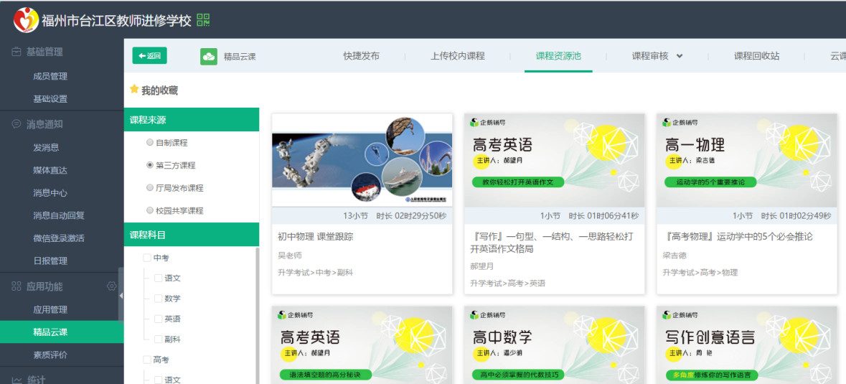This screenshot has width=846, height=384.
Task: Collapse the sidebar with the arrow handle
Action: point(121,296)
